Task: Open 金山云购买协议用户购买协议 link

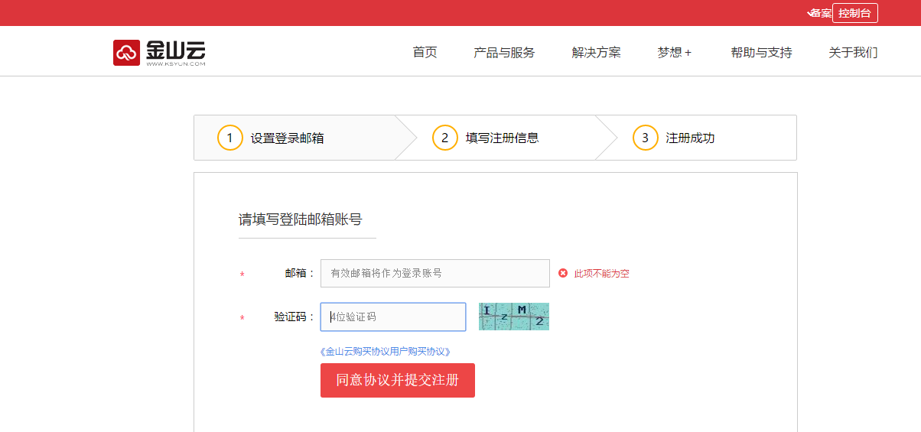Action: coord(385,352)
